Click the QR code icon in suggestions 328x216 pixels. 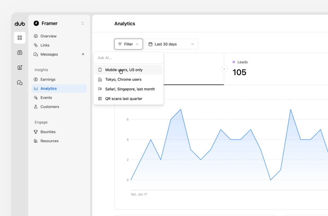coord(100,99)
